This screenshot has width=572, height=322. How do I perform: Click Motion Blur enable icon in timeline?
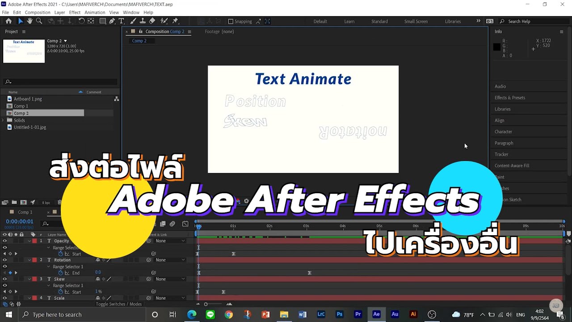point(172,224)
